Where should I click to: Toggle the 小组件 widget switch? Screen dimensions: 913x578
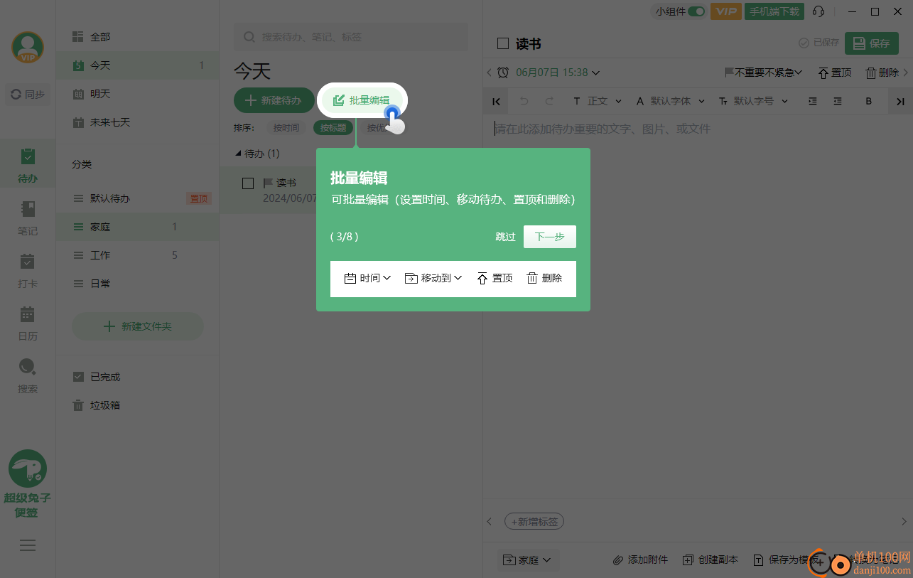696,11
